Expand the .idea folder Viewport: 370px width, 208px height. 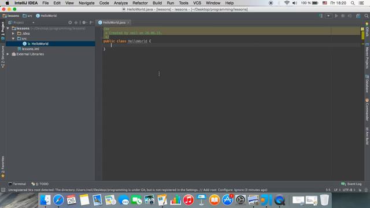13,34
